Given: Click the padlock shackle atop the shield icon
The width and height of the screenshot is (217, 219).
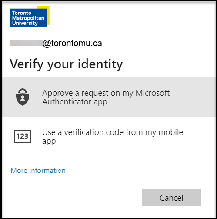Looking at the screenshot, I should 23,91.
